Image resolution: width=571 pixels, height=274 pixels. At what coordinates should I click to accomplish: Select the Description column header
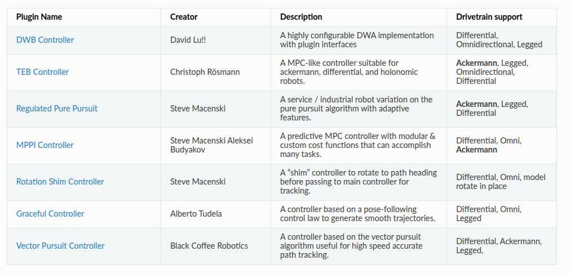[301, 17]
